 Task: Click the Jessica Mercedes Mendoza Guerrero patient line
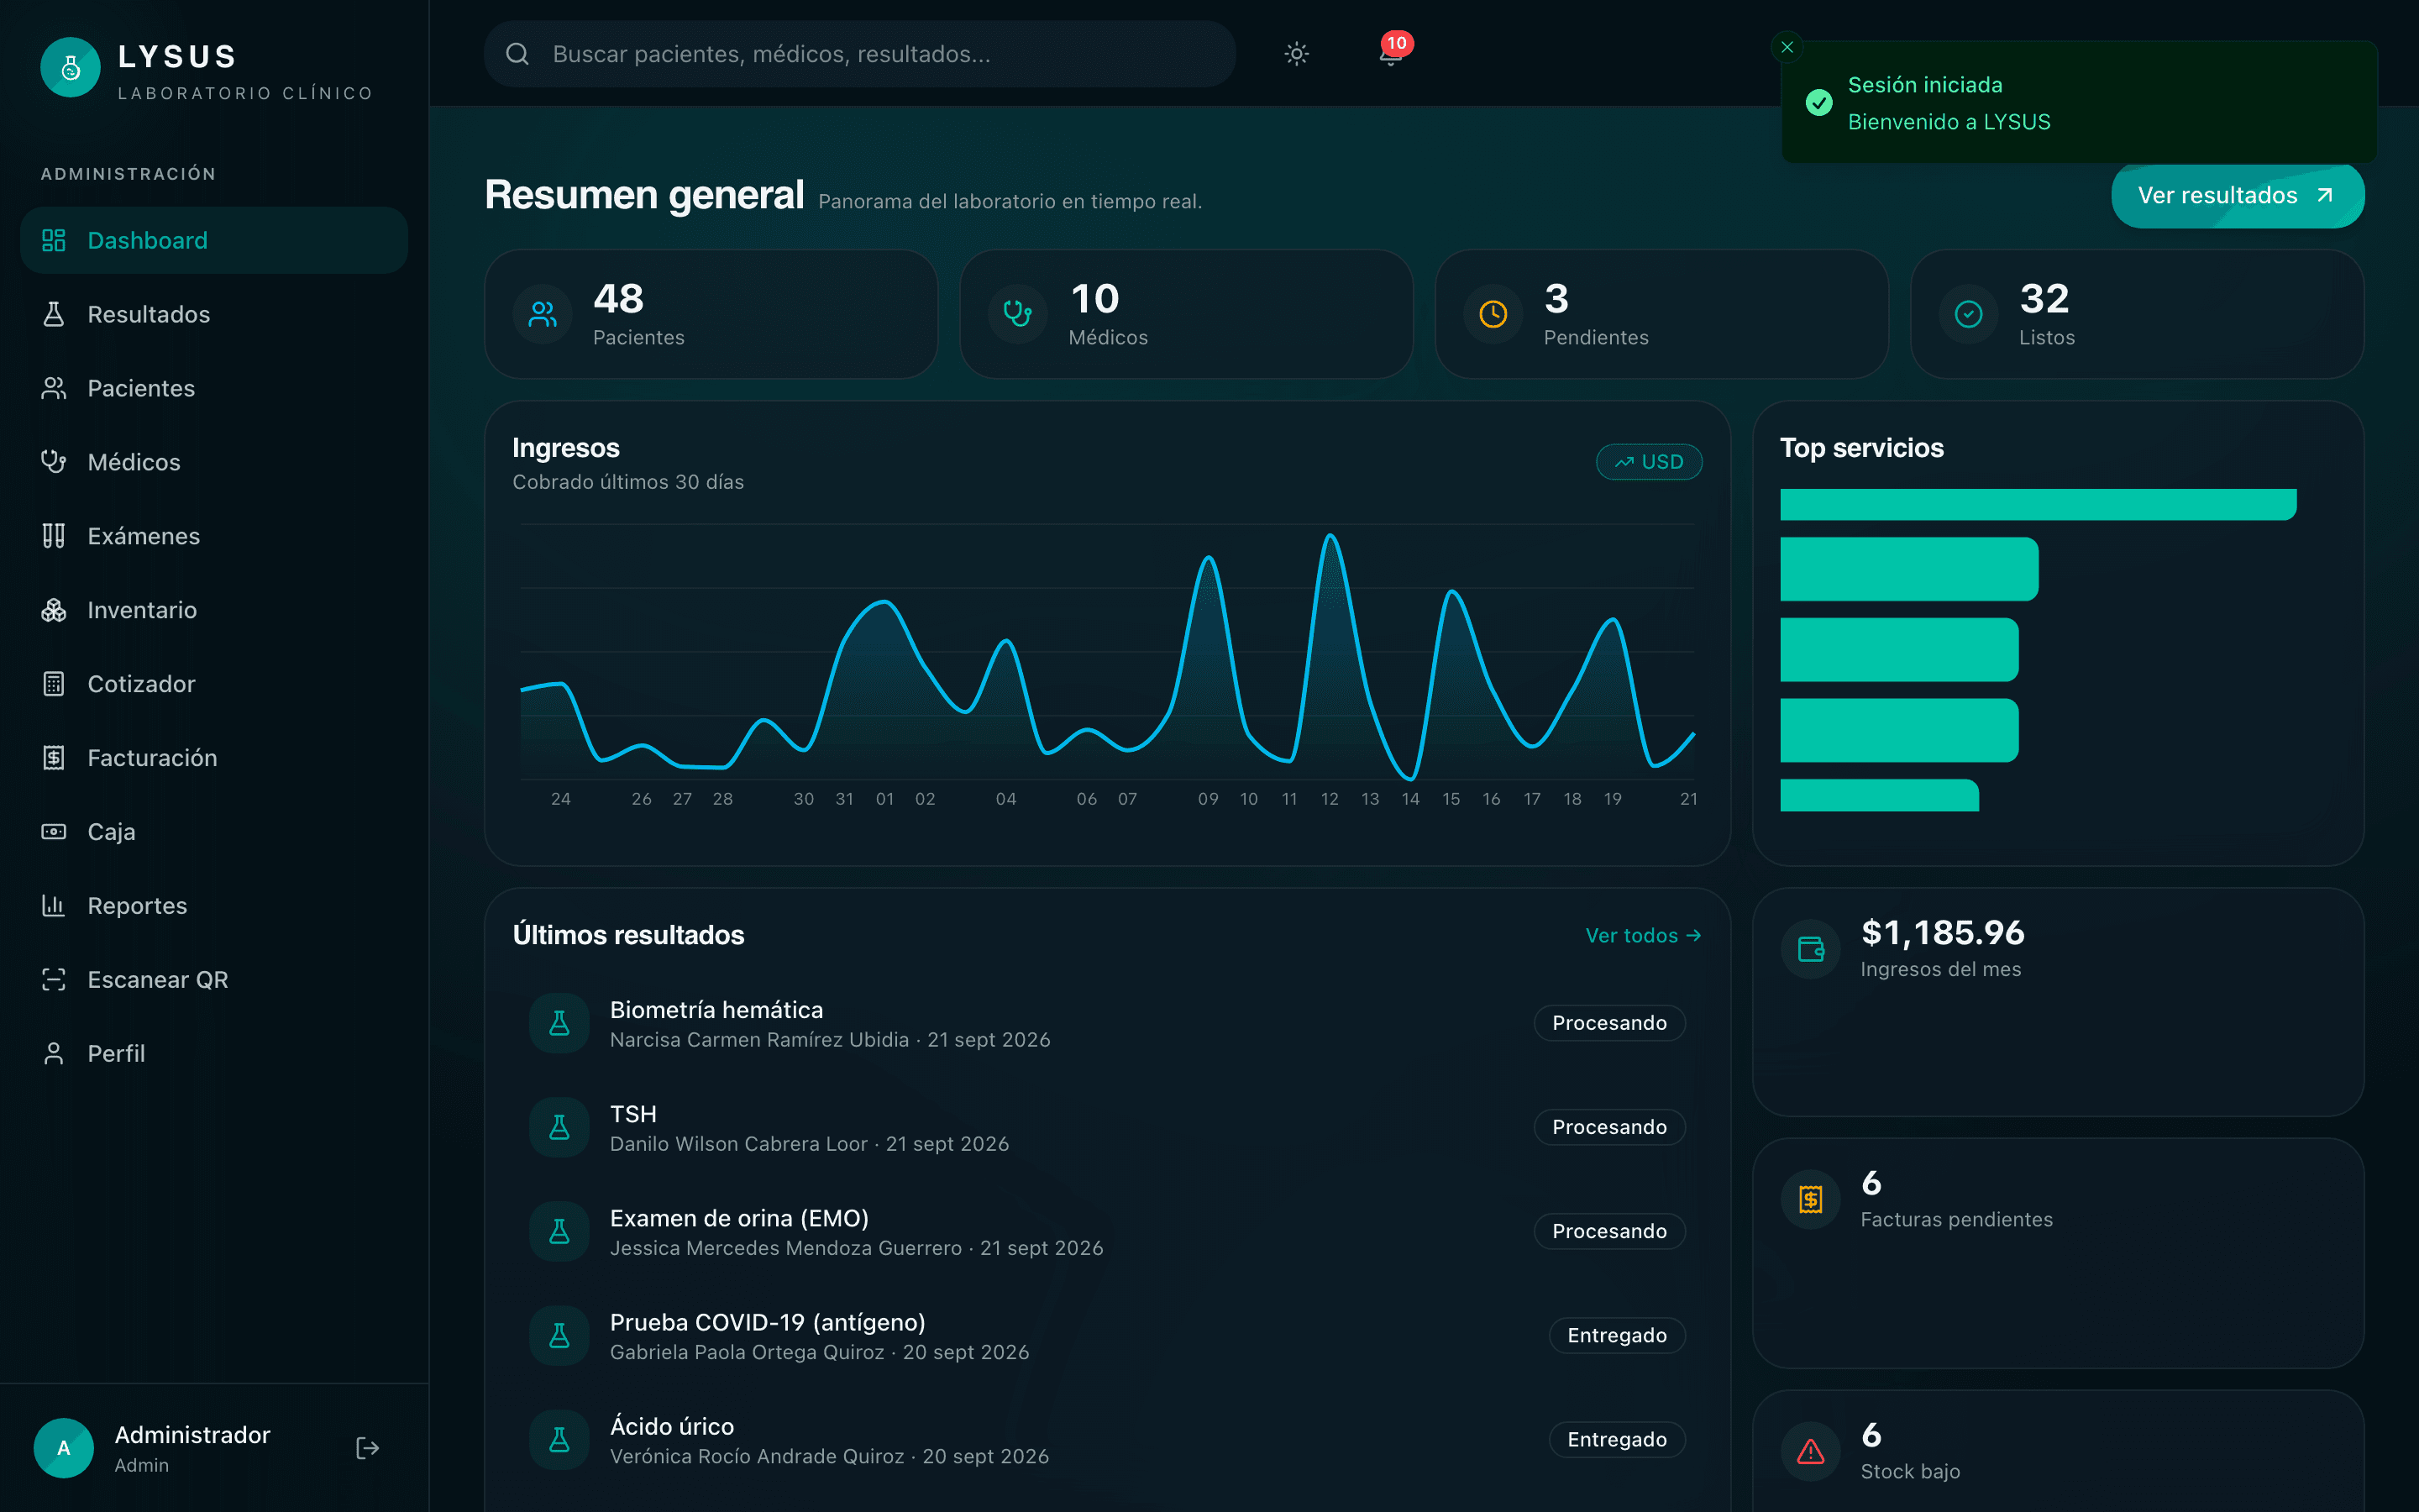pyautogui.click(x=857, y=1248)
